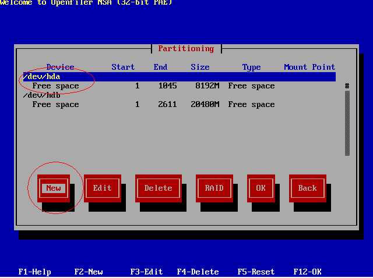Viewport: 373px width, 278px height.
Task: Click the Welcome to Openfiler NSA header
Action: (x=86, y=3)
